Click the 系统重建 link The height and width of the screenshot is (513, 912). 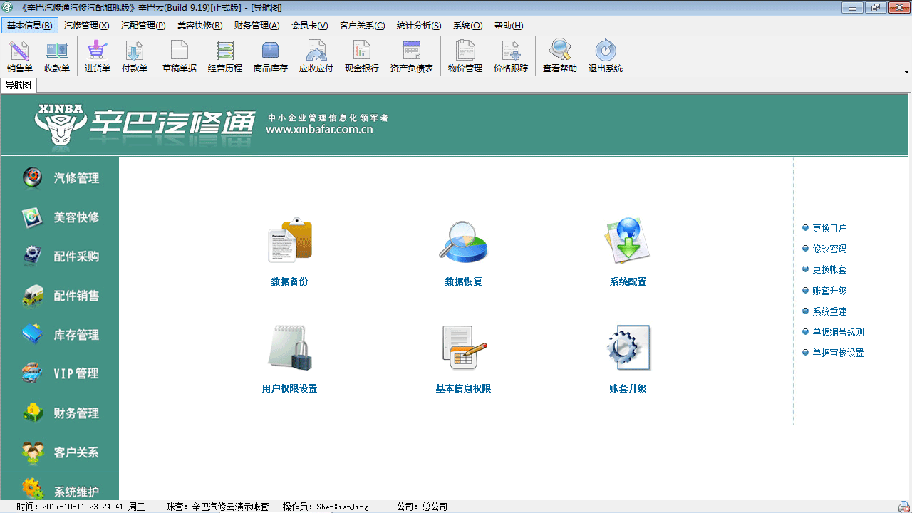pos(829,312)
